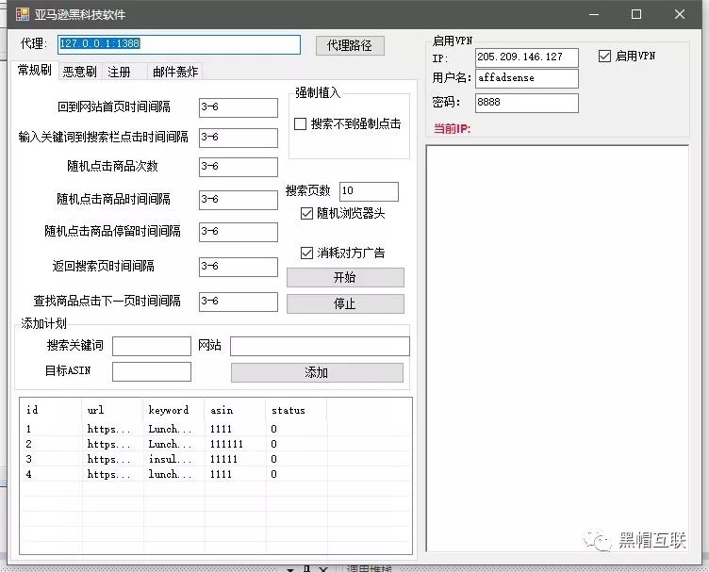Click the 当前IP label

click(453, 129)
